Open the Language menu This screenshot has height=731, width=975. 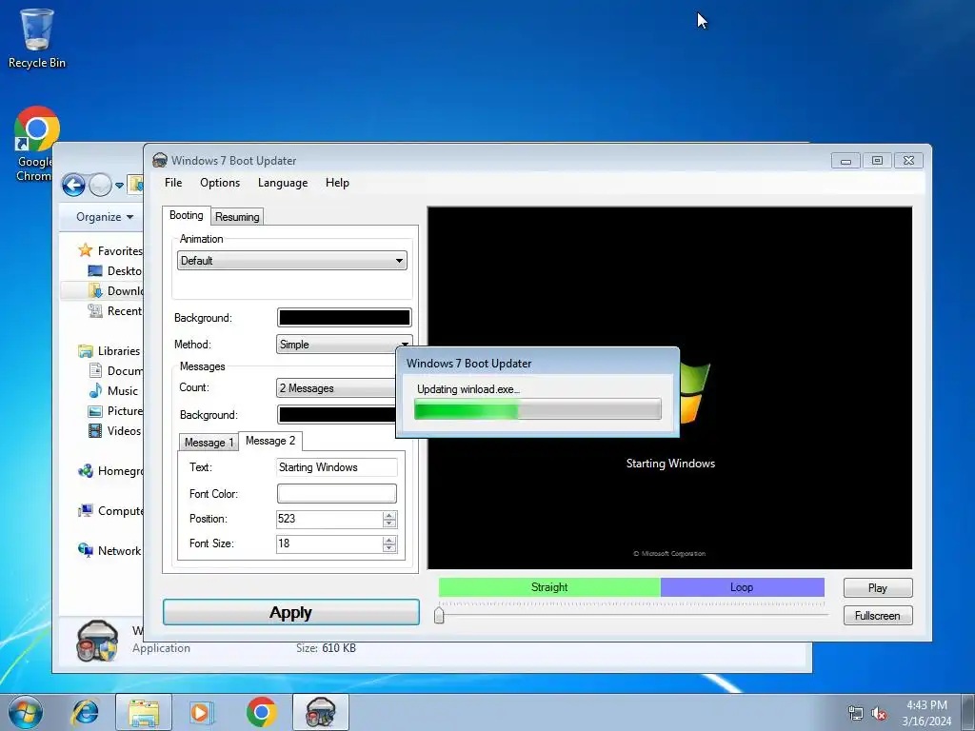(x=283, y=183)
